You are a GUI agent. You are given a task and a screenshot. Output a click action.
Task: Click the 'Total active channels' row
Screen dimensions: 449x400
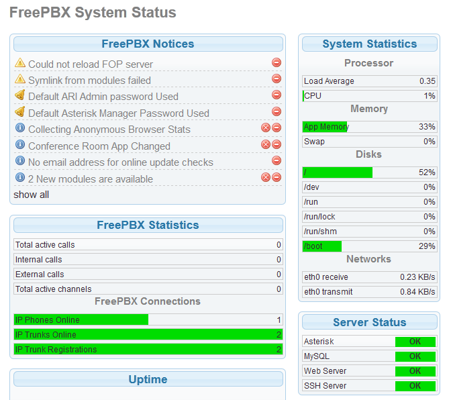pyautogui.click(x=148, y=289)
